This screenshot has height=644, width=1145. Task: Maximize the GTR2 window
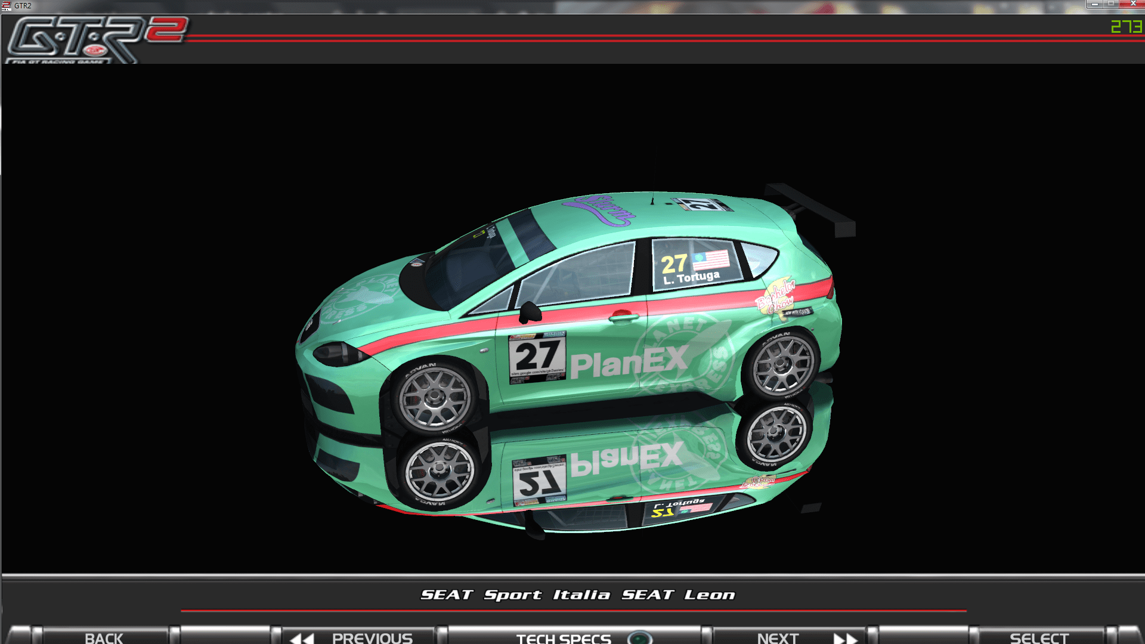click(1111, 4)
